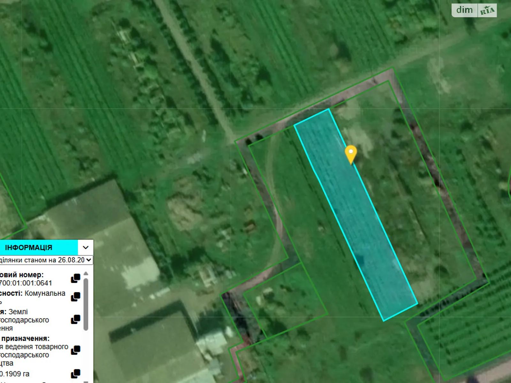Collapse the ІНФОРМАЦІЯ panel with chevron
The width and height of the screenshot is (511, 383).
86,247
